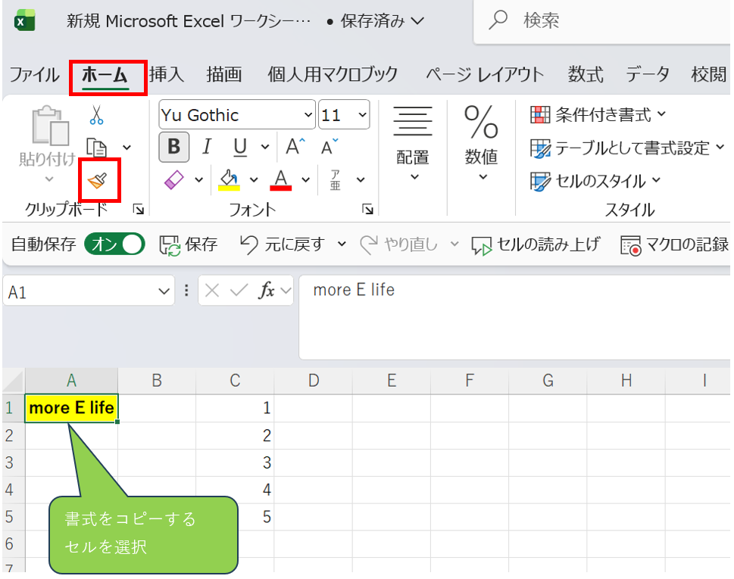Screen dimensions: 734x579
Task: Click the 保存 save button
Action: coord(189,244)
